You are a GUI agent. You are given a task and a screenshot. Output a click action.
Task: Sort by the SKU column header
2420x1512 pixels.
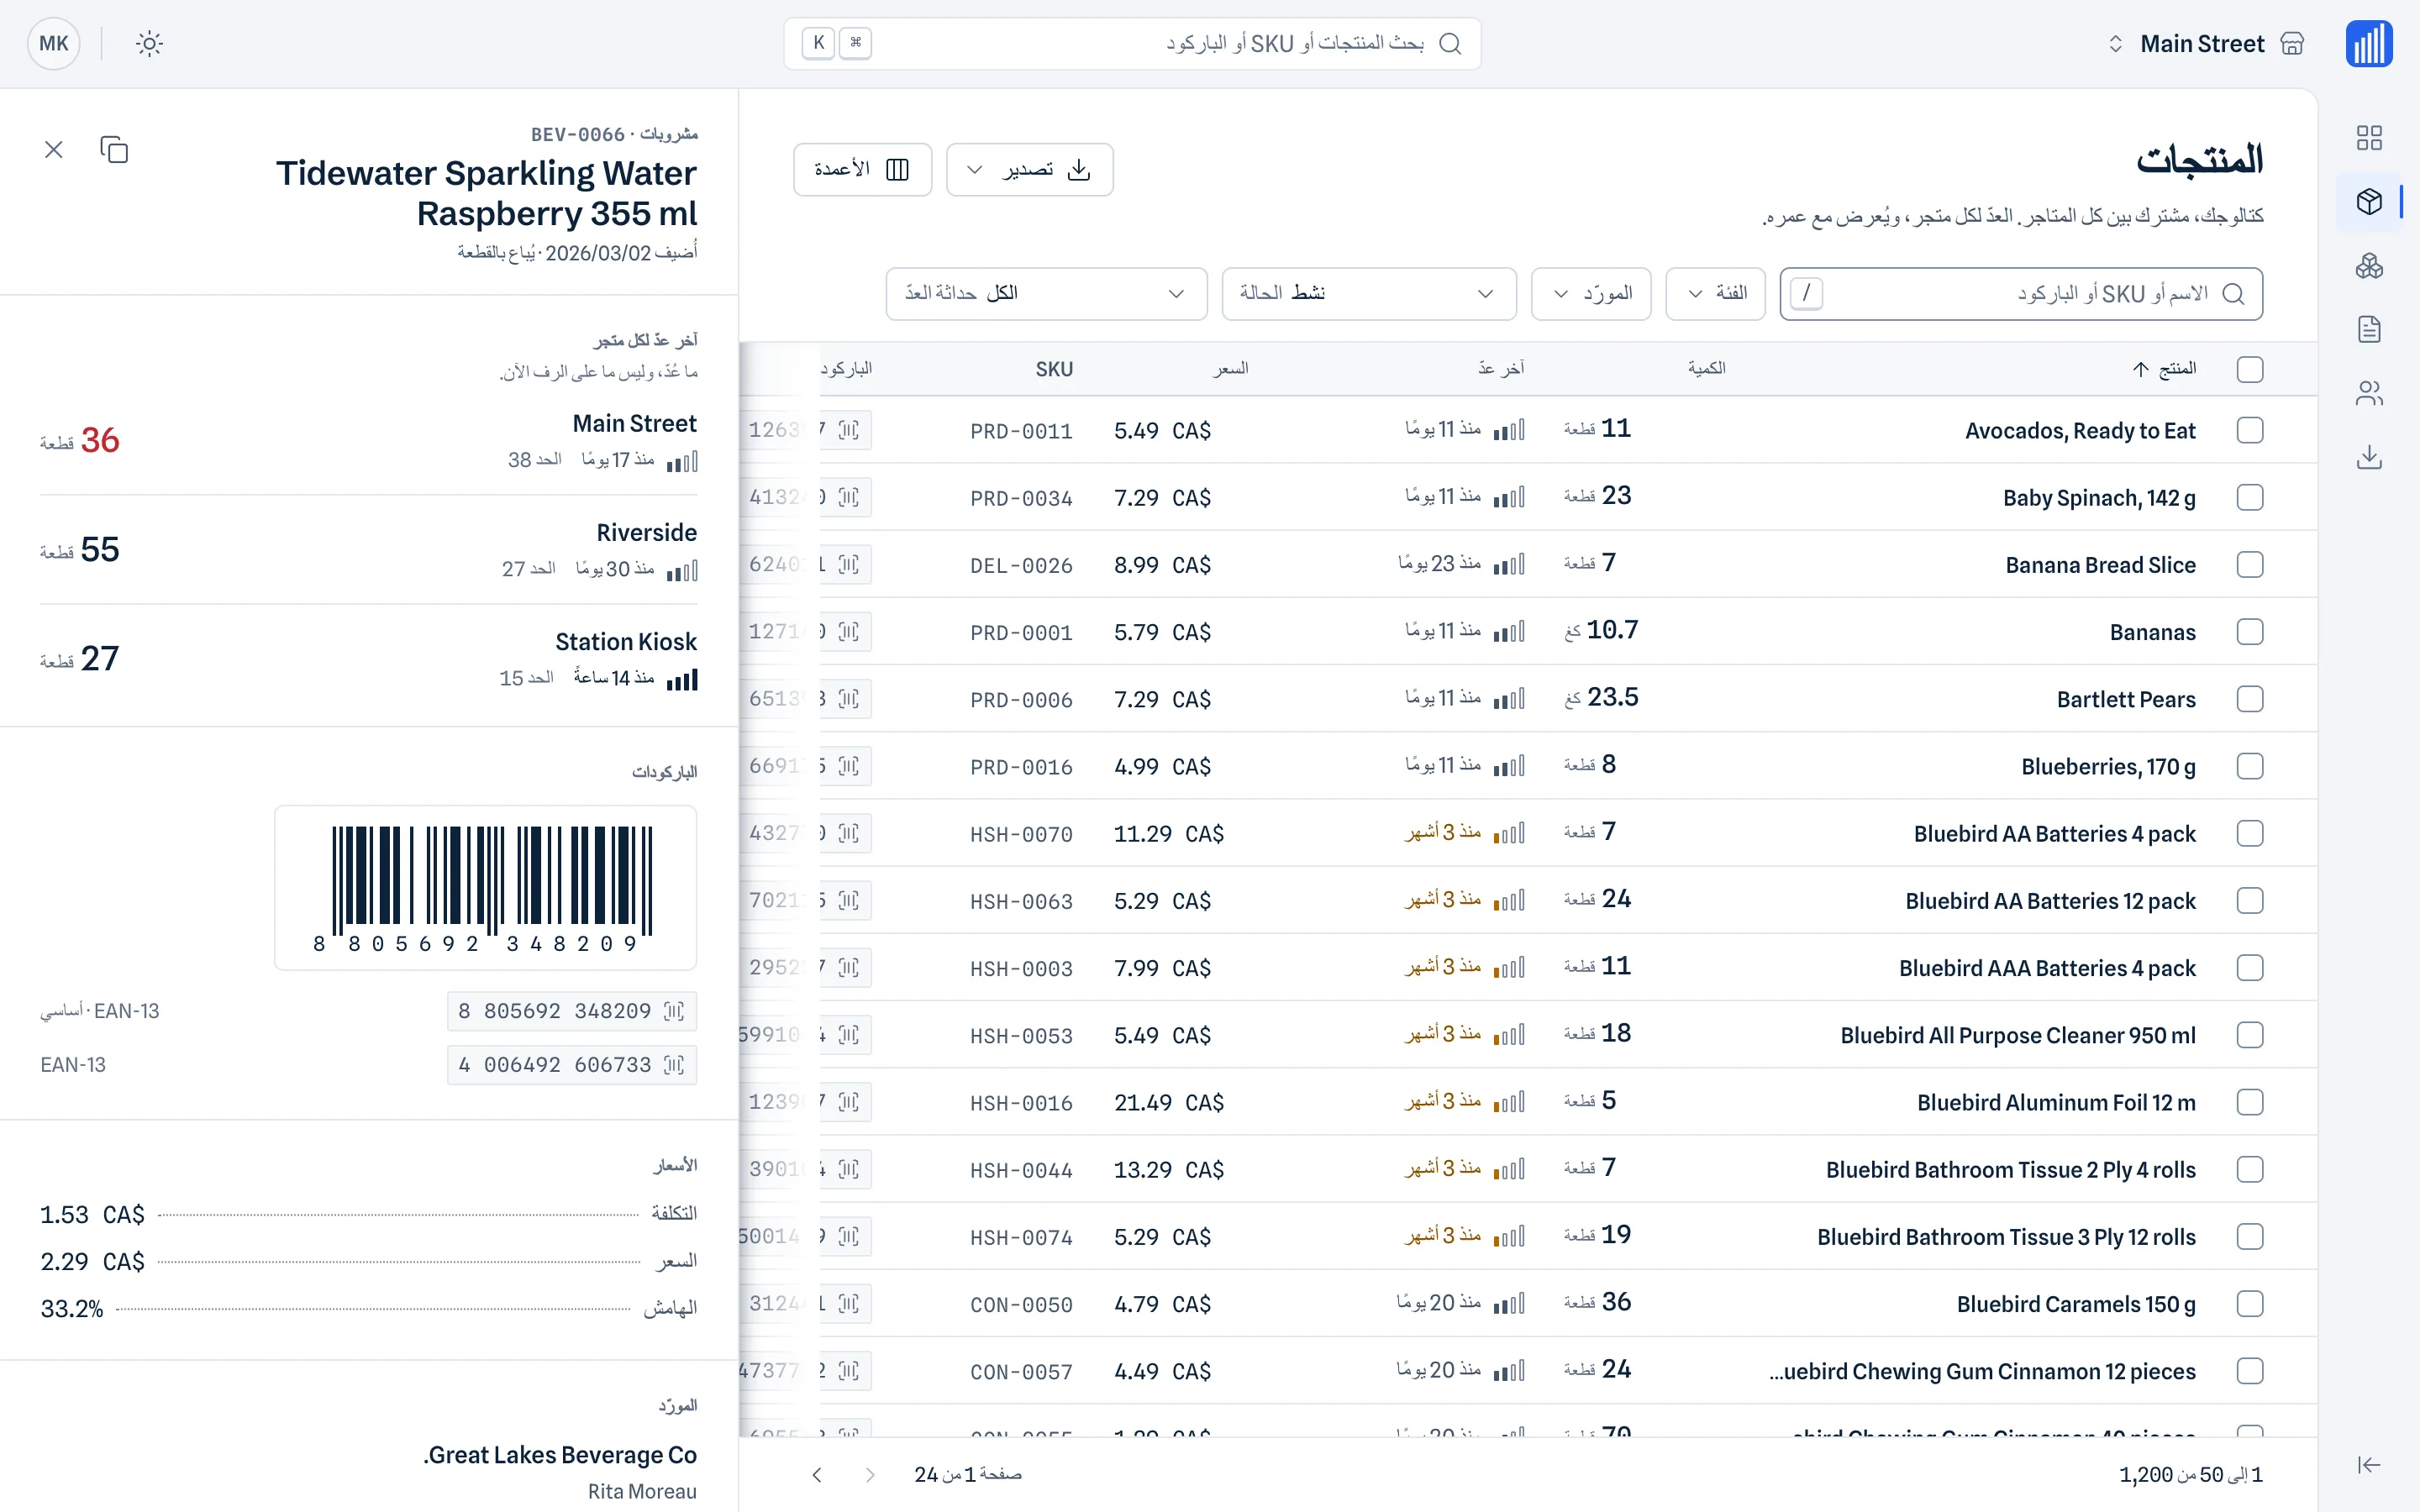pos(1054,369)
